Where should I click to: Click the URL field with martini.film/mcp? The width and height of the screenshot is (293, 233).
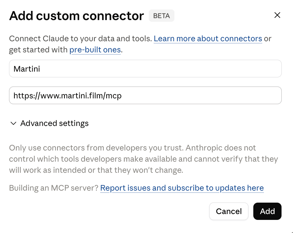(145, 95)
